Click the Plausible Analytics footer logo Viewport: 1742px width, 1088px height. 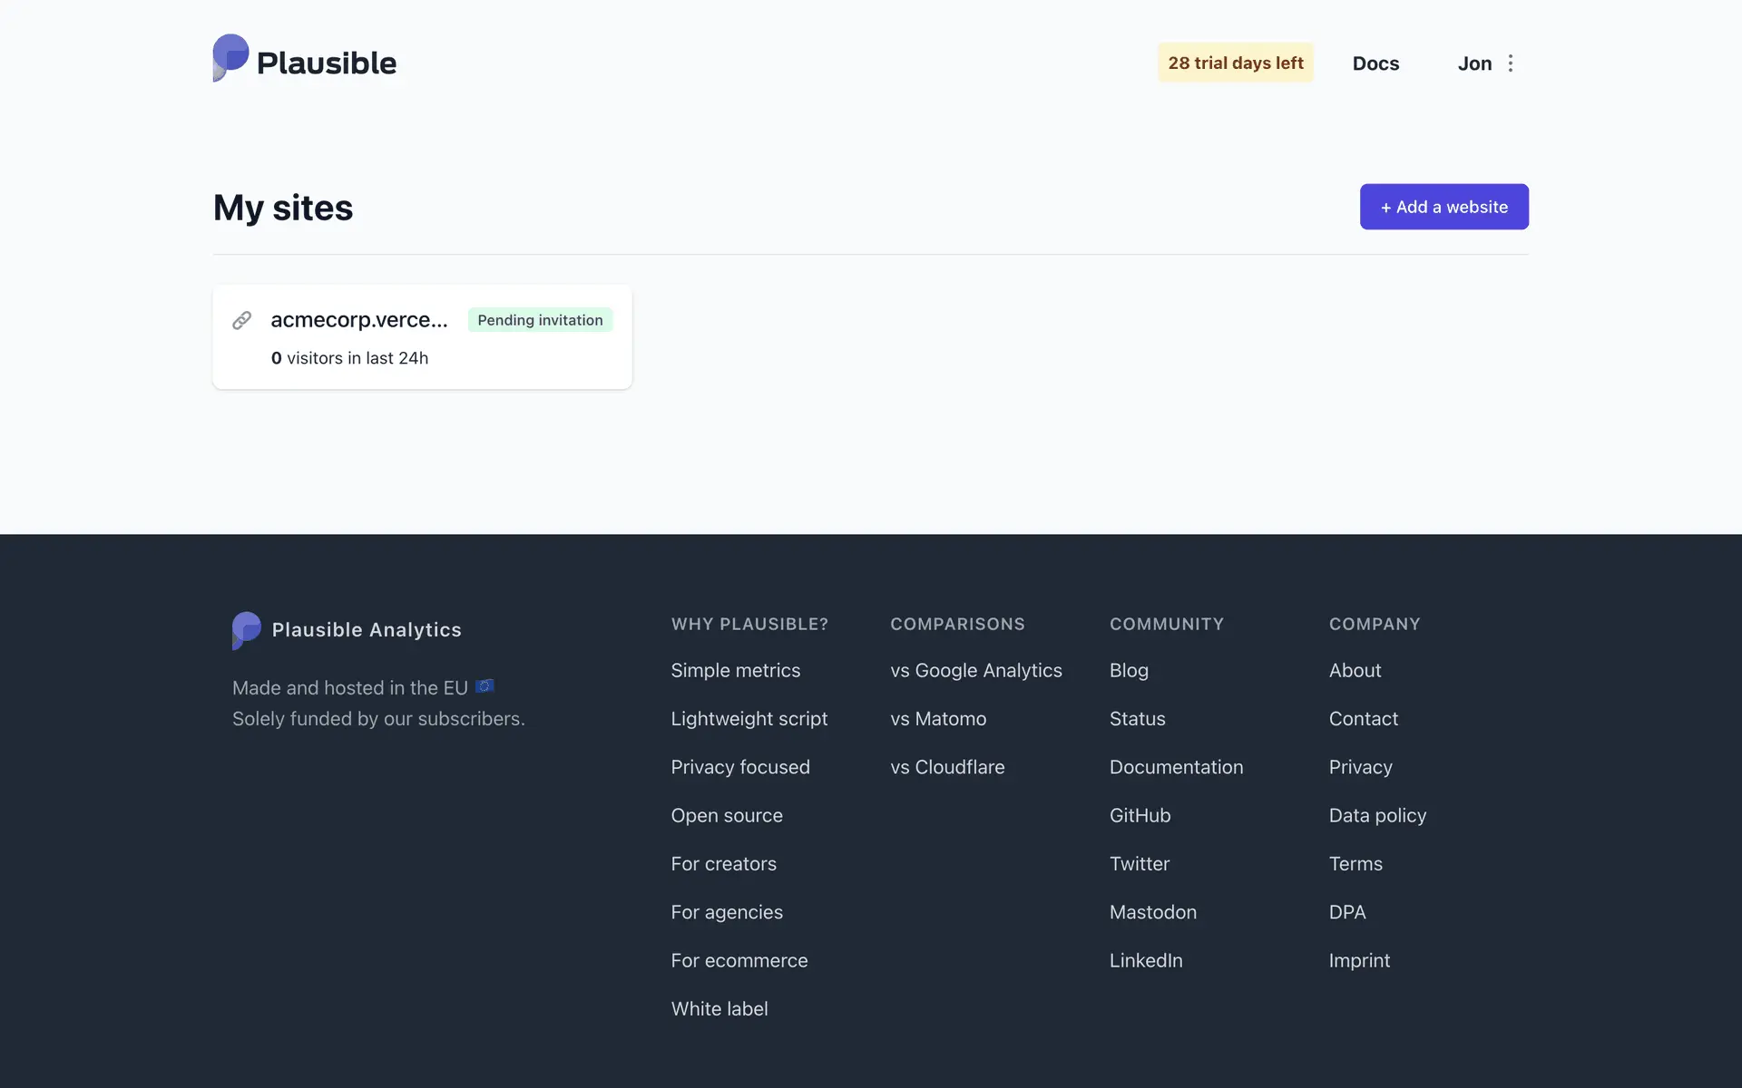click(x=347, y=630)
